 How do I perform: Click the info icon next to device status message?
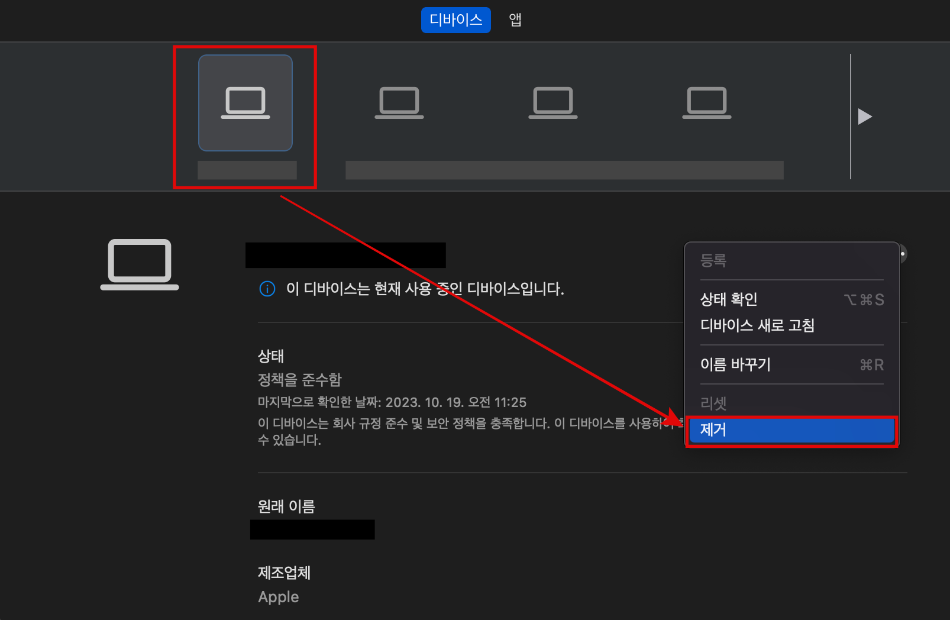pos(267,289)
